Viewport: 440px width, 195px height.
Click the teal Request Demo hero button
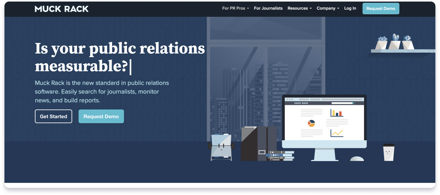(101, 116)
